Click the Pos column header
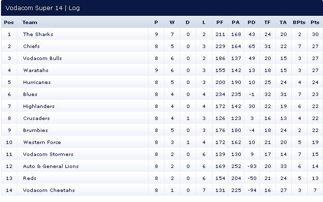This screenshot has height=202, width=323. point(9,23)
